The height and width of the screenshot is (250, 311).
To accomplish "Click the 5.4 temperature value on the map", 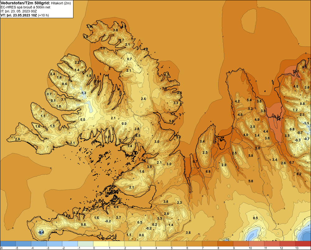I will [x=249, y=100].
